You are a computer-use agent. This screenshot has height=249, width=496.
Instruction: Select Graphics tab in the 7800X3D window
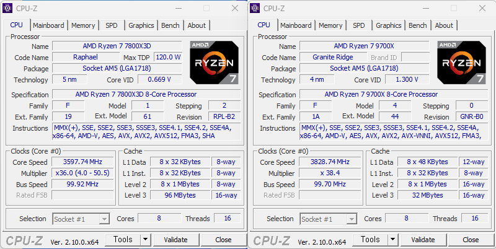pyautogui.click(x=141, y=25)
